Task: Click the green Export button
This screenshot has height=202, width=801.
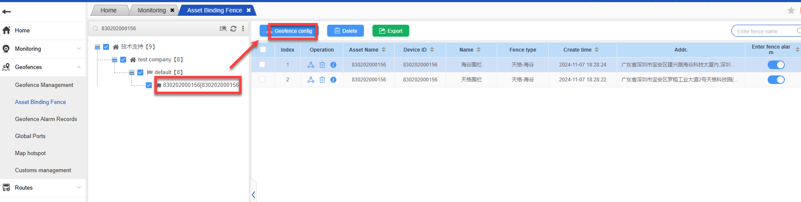Action: coord(390,31)
